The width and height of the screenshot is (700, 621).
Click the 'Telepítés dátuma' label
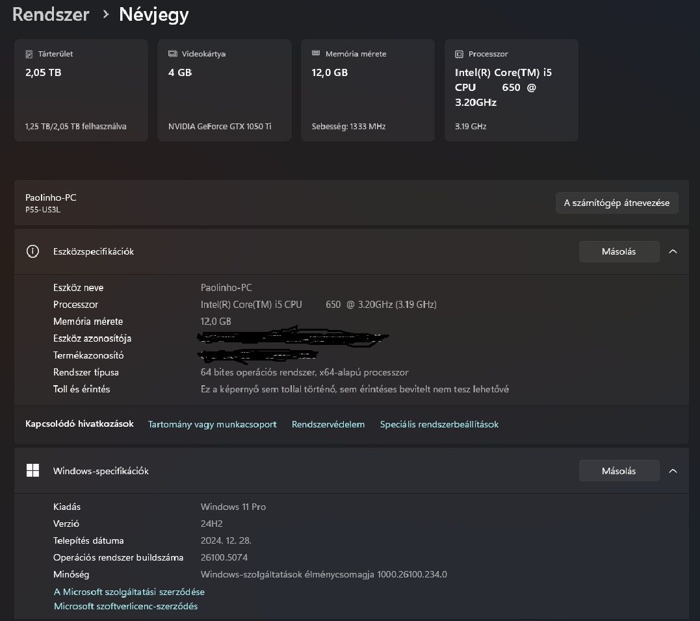[x=88, y=540]
